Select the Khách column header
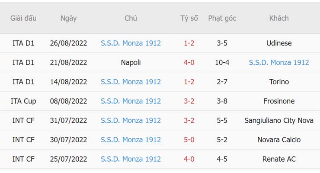This screenshot has width=320, height=173. 279,18
